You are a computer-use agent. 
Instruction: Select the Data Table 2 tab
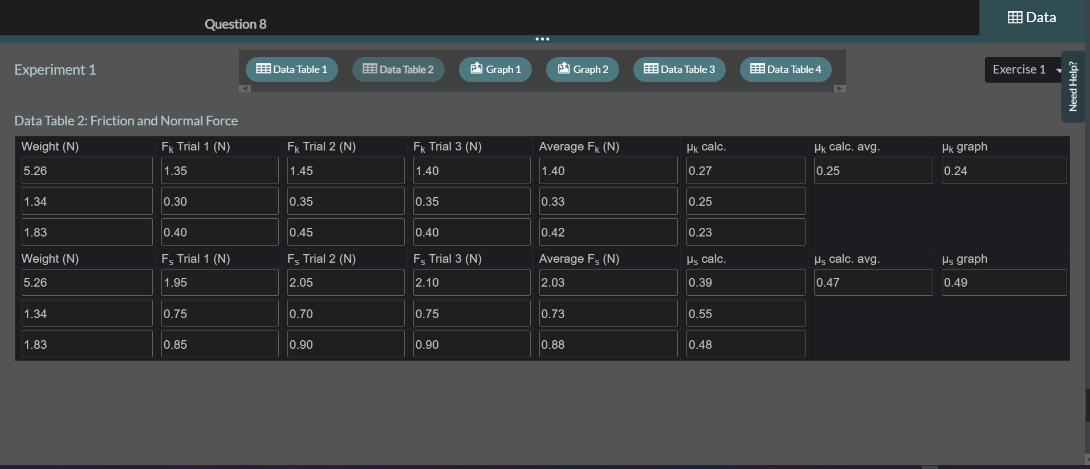tap(398, 70)
